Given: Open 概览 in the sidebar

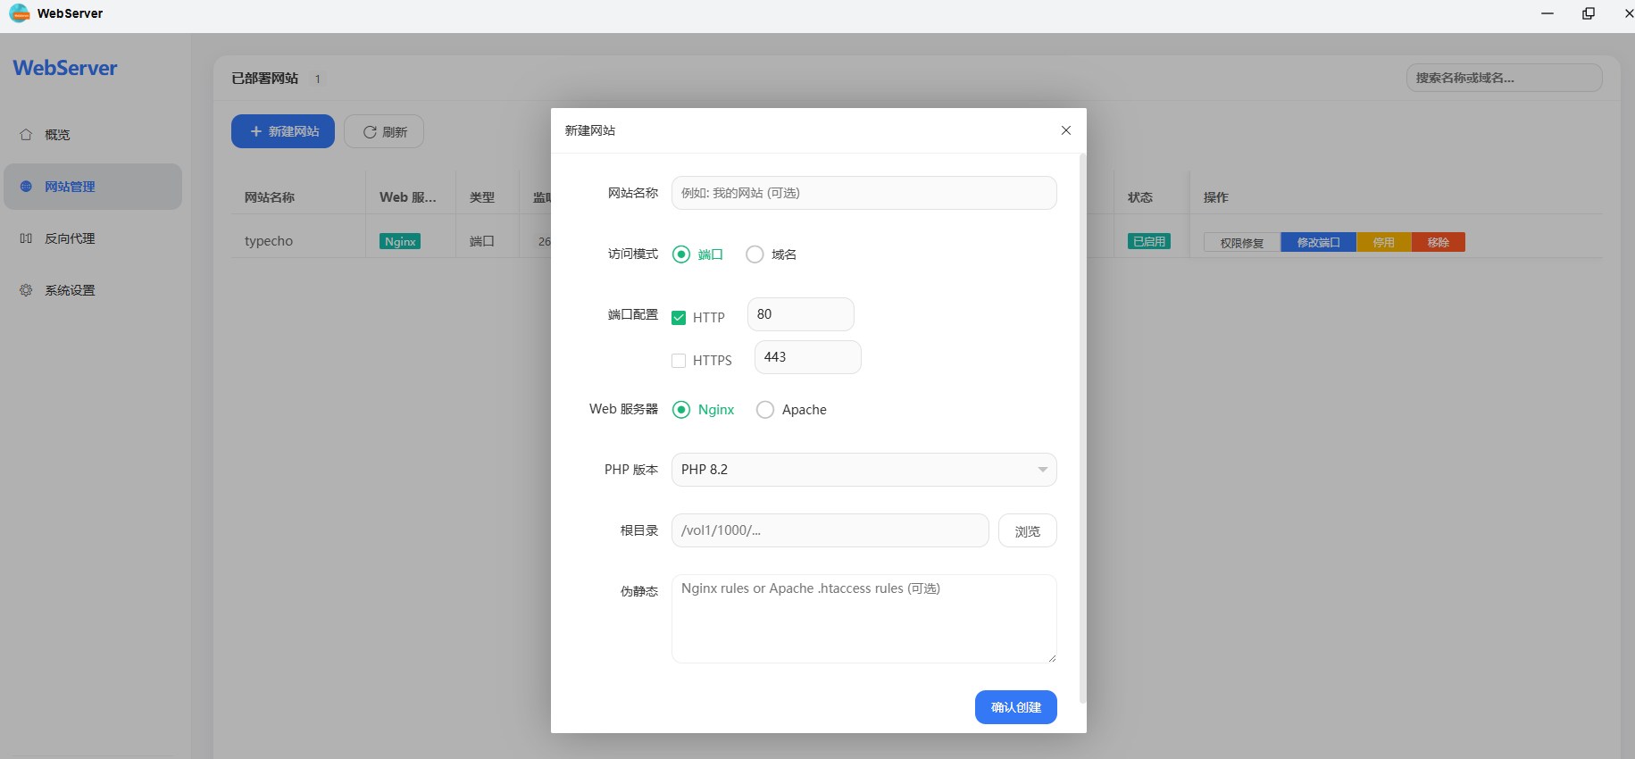Looking at the screenshot, I should click(x=93, y=135).
